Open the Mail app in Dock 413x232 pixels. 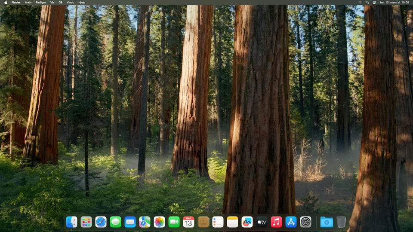[x=130, y=222]
